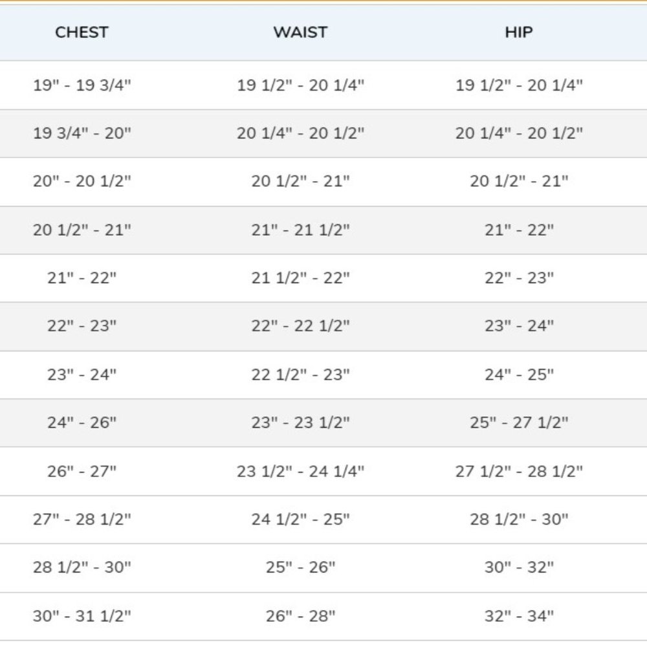Select waist cell 22" - 22 1/2"
The height and width of the screenshot is (647, 647).
[x=300, y=326]
